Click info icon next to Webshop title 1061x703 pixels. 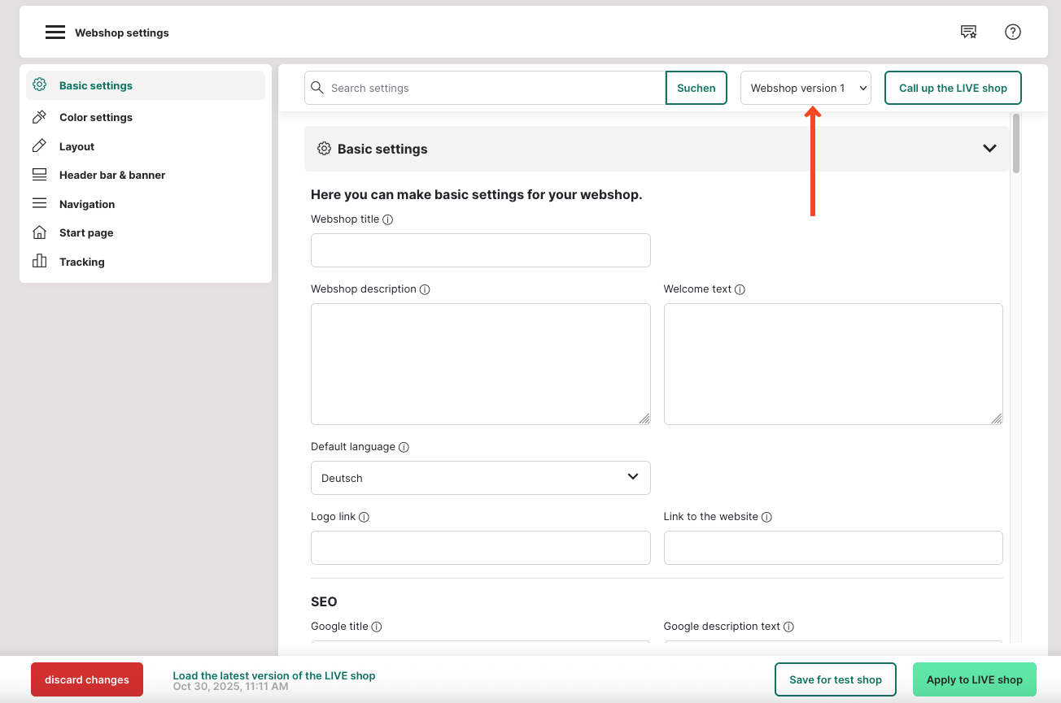[x=388, y=219]
